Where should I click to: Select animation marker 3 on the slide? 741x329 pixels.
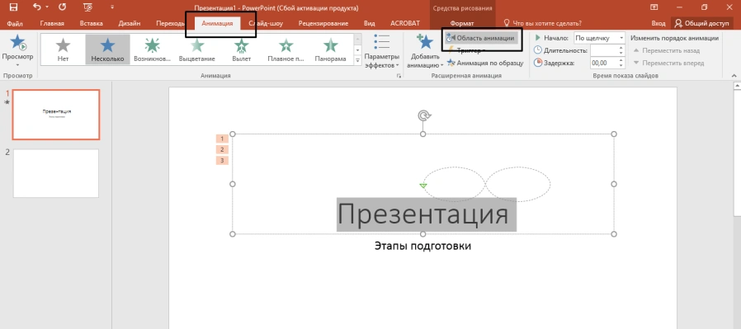222,161
